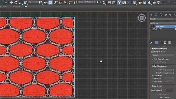176x99 pixels.
Task: Toggle Ignore Backfacing checkbox
Action: click(x=155, y=94)
